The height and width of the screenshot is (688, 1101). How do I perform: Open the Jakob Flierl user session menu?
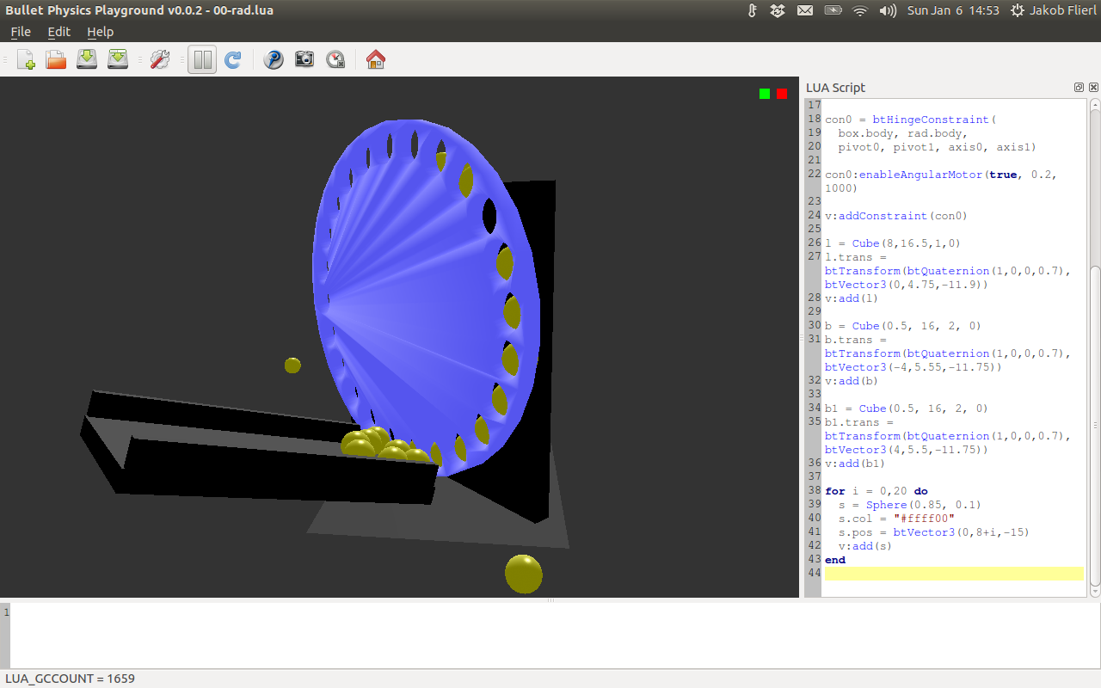(1054, 10)
